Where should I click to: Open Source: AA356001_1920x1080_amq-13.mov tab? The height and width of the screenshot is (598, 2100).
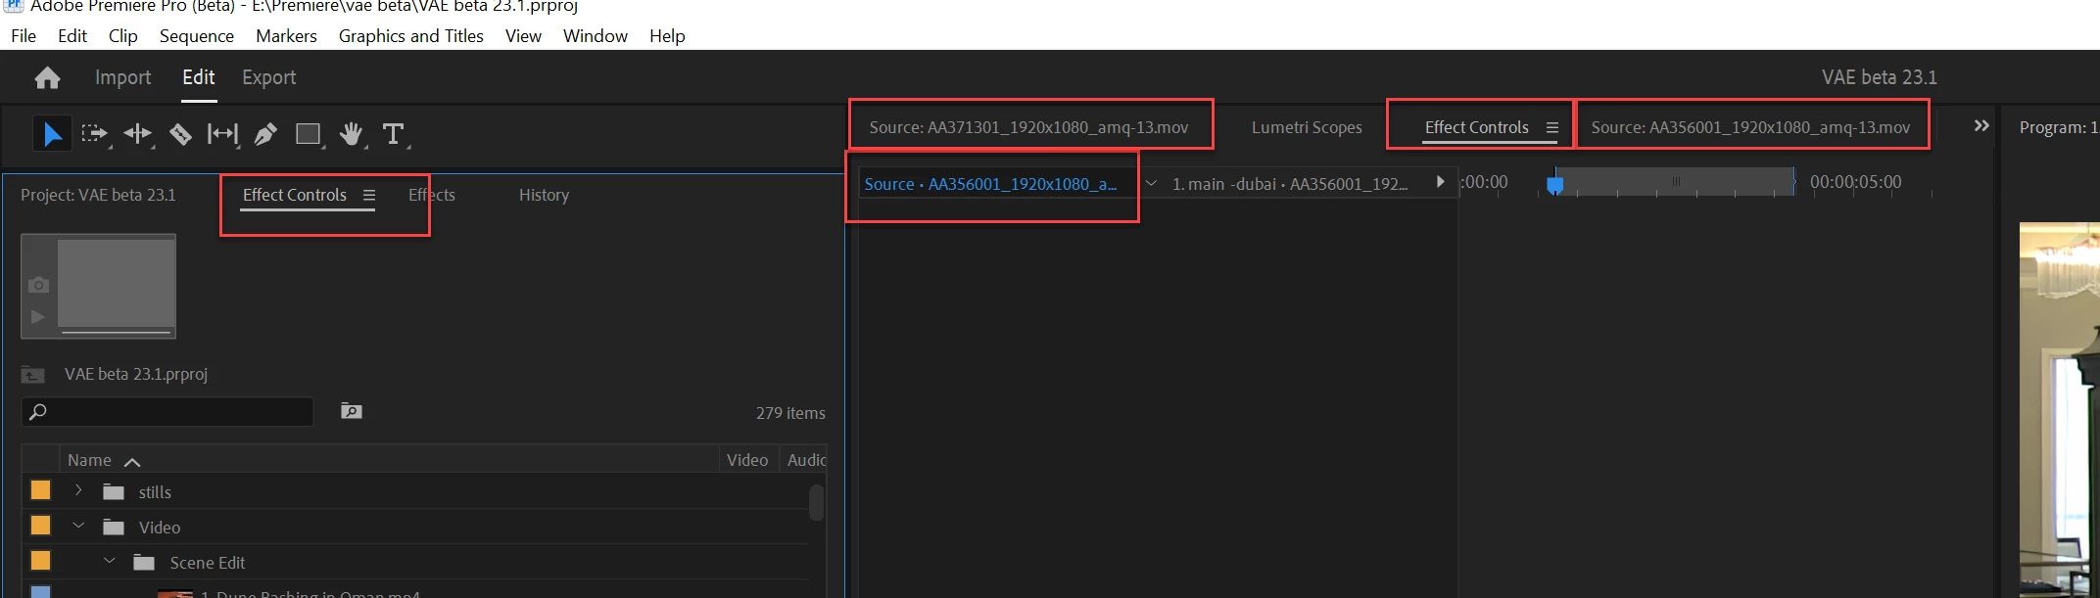(1750, 127)
